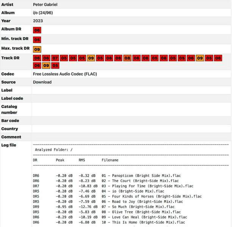Select the 08 badge in Track DR row

point(127,58)
